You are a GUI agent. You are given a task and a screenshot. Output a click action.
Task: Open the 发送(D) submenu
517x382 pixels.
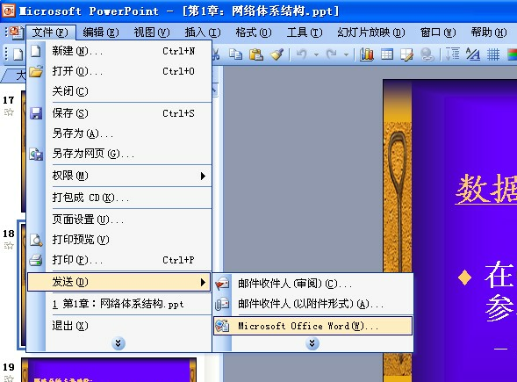118,282
